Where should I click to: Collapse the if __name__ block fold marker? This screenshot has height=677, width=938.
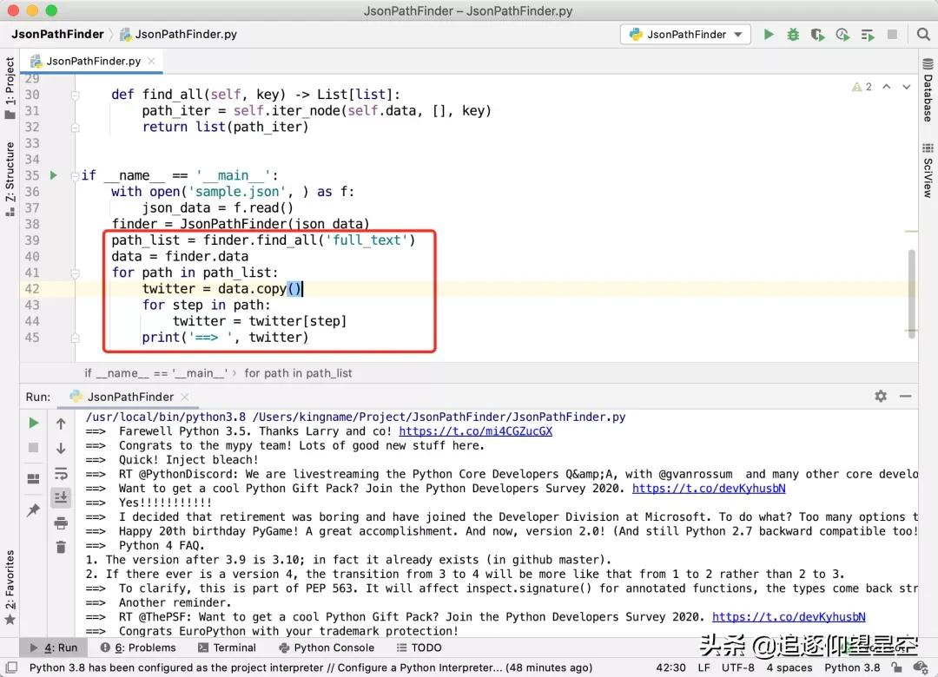(76, 175)
